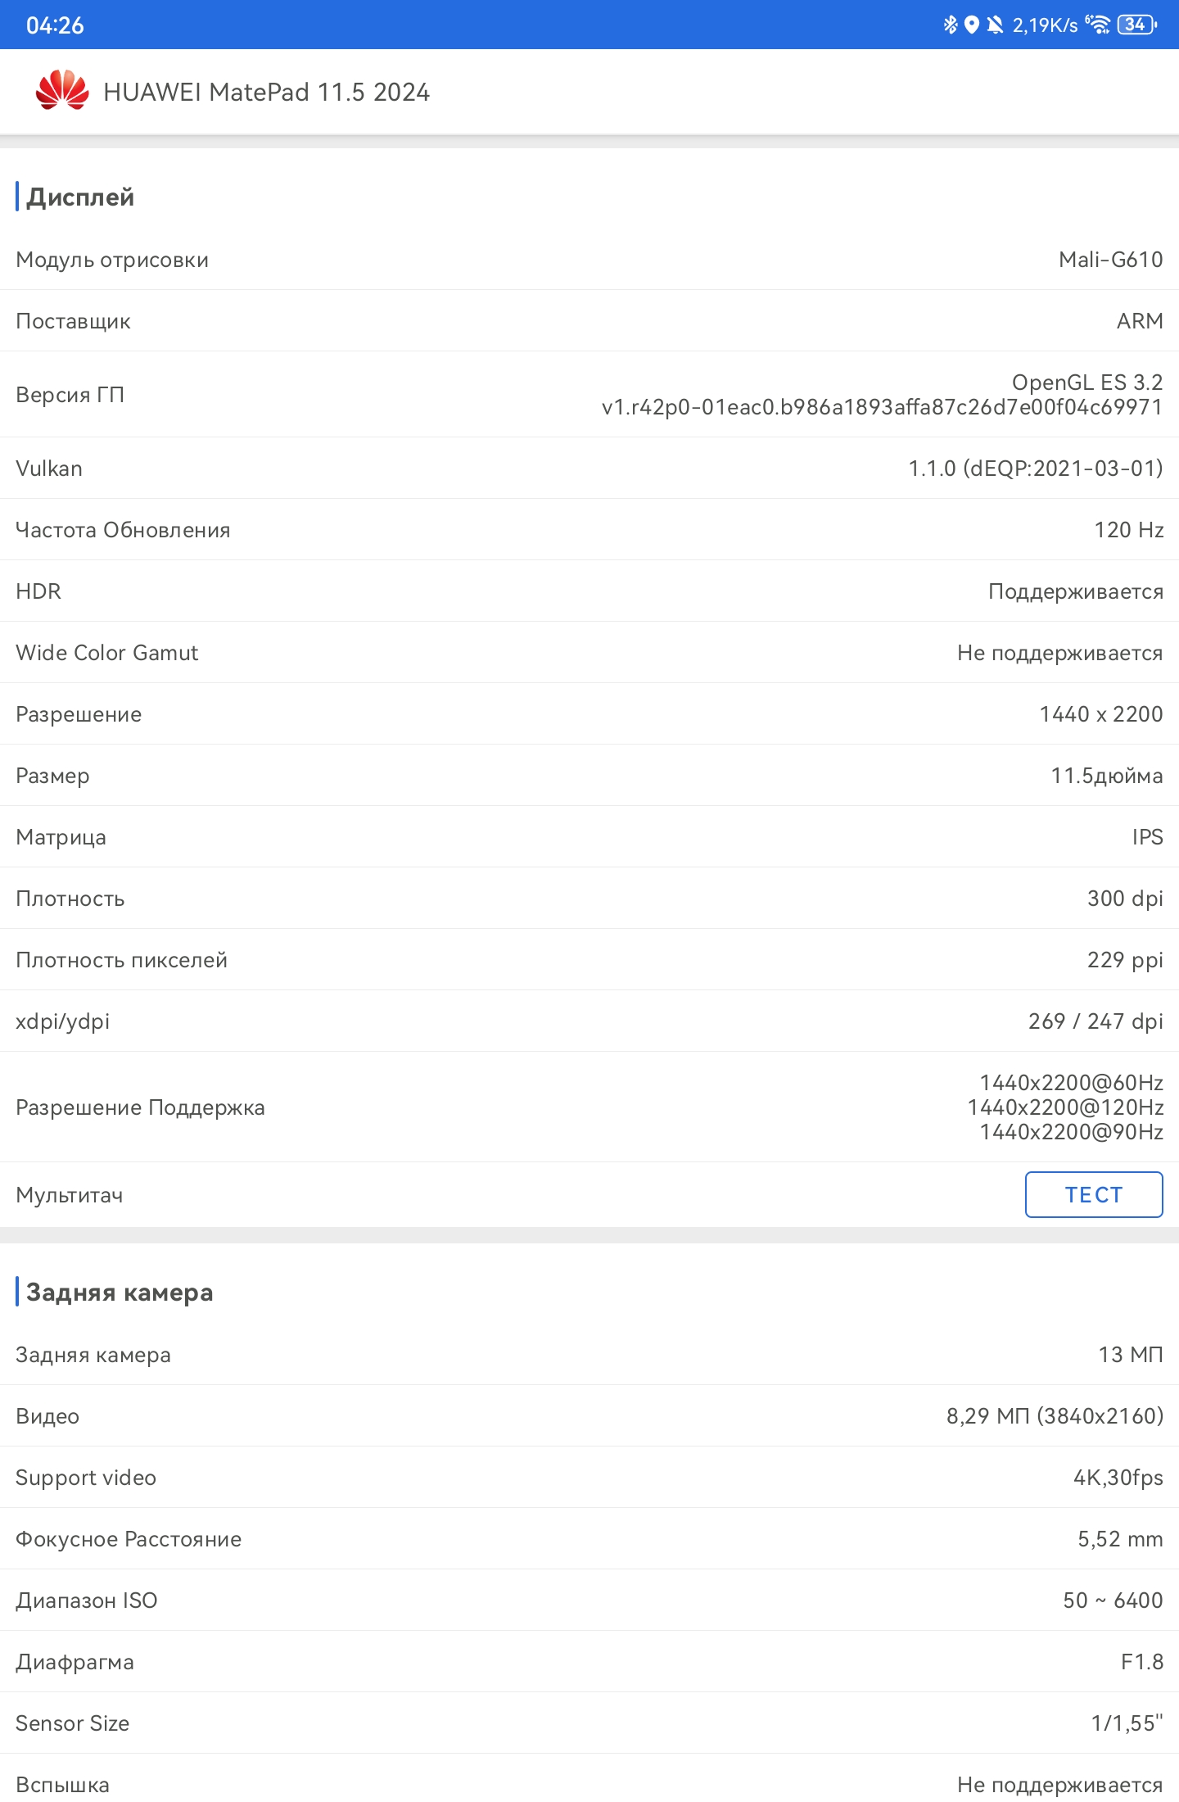Tap the Vulkan version row

pos(589,468)
